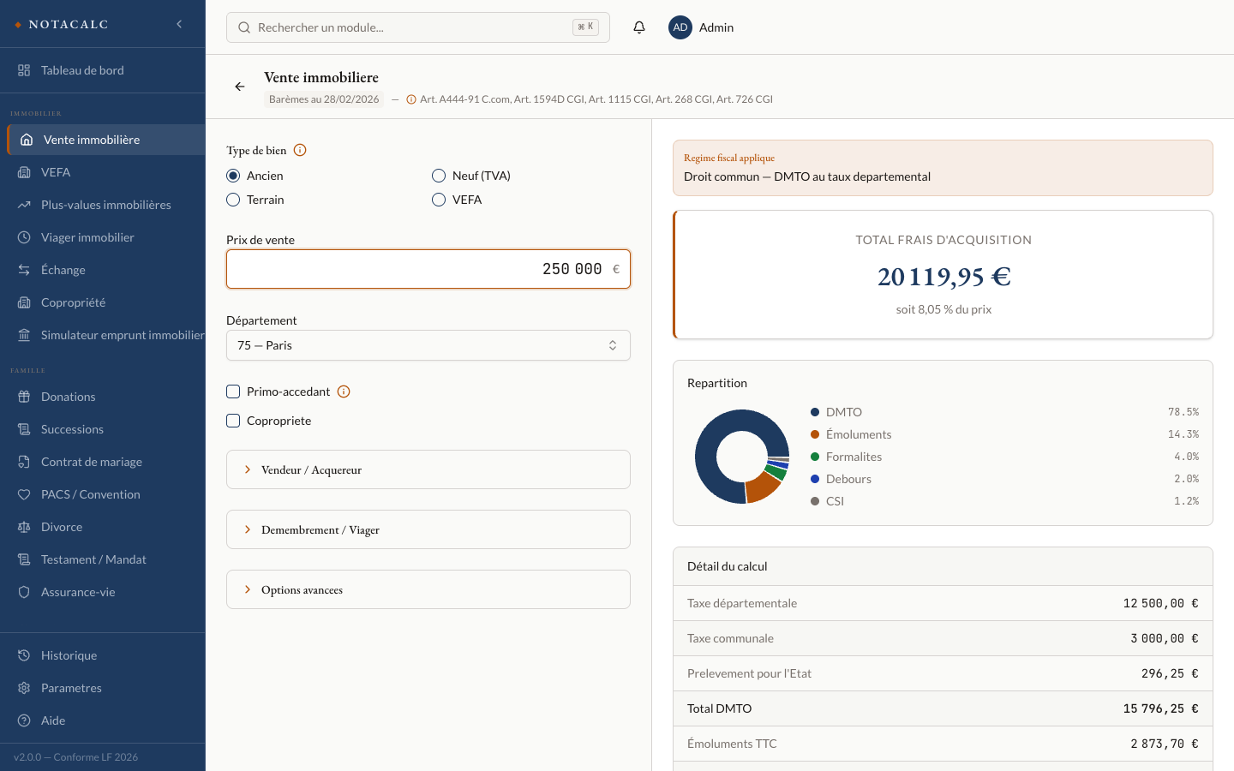Click the notifications bell icon

[639, 27]
